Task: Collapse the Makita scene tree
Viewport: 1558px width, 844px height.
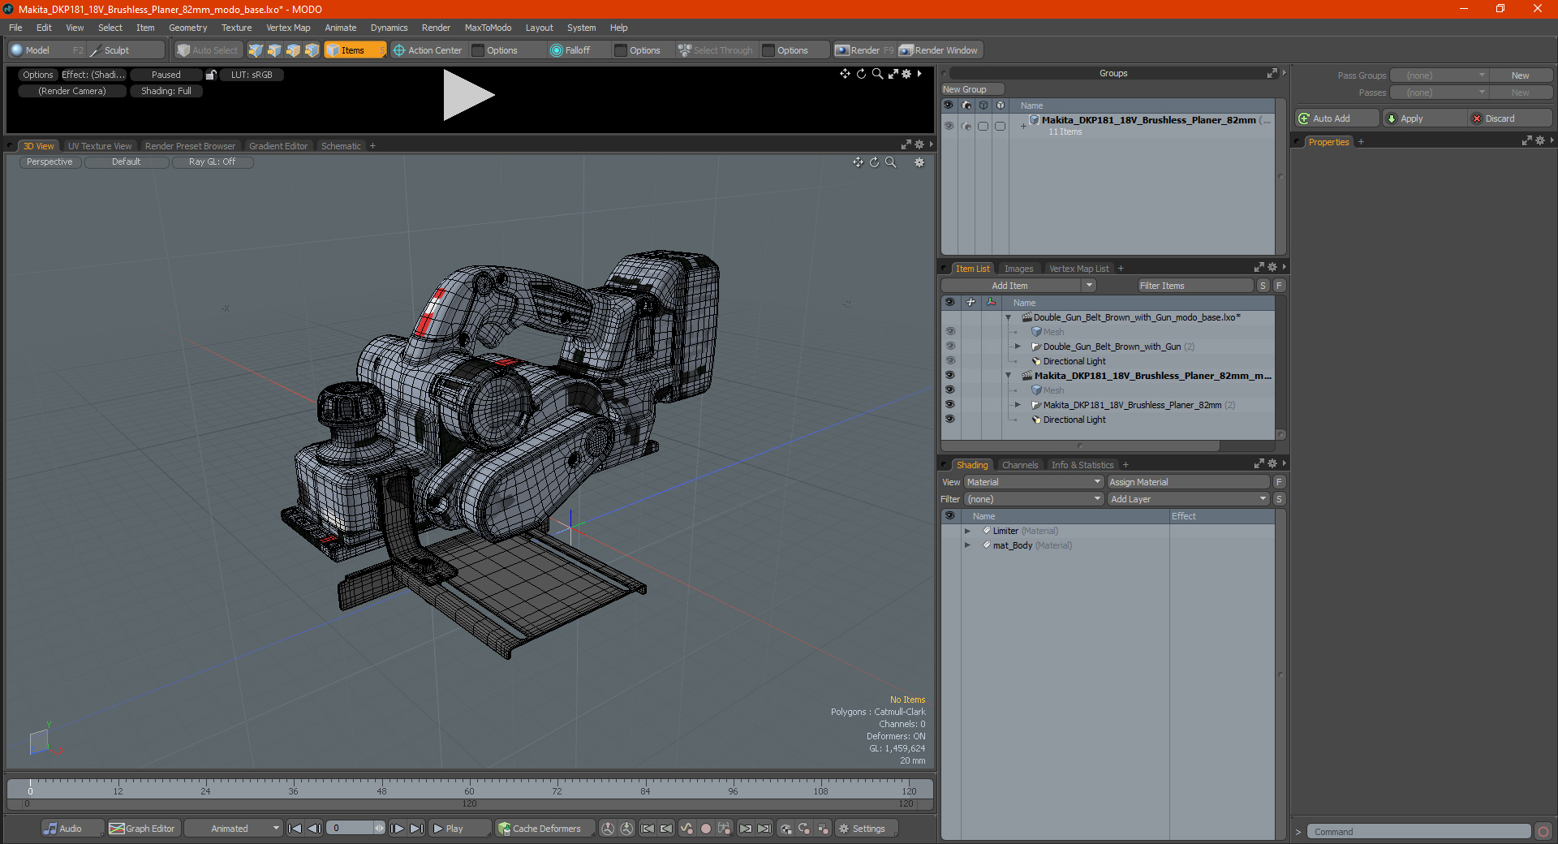Action: pos(1009,376)
